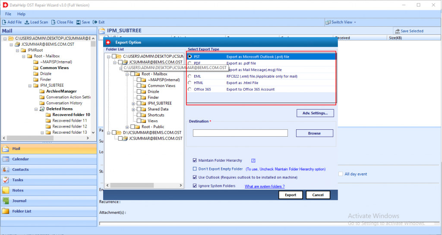442x235 pixels.
Task: Click the IPM_SUBTREE header mail icon
Action: [102, 31]
